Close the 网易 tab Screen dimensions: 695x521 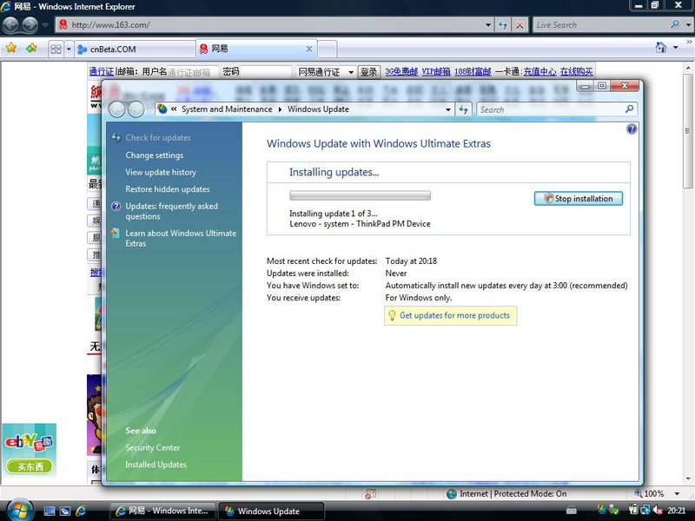point(309,49)
